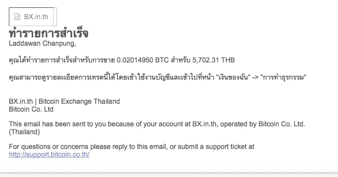Click the Thai line starting คุณได้ทำรายการสำเร็จ
Screen dimensions: 338x177
122,60
